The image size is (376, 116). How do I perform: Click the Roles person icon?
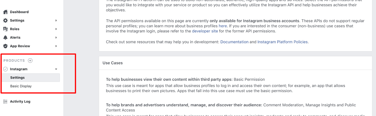5,29
